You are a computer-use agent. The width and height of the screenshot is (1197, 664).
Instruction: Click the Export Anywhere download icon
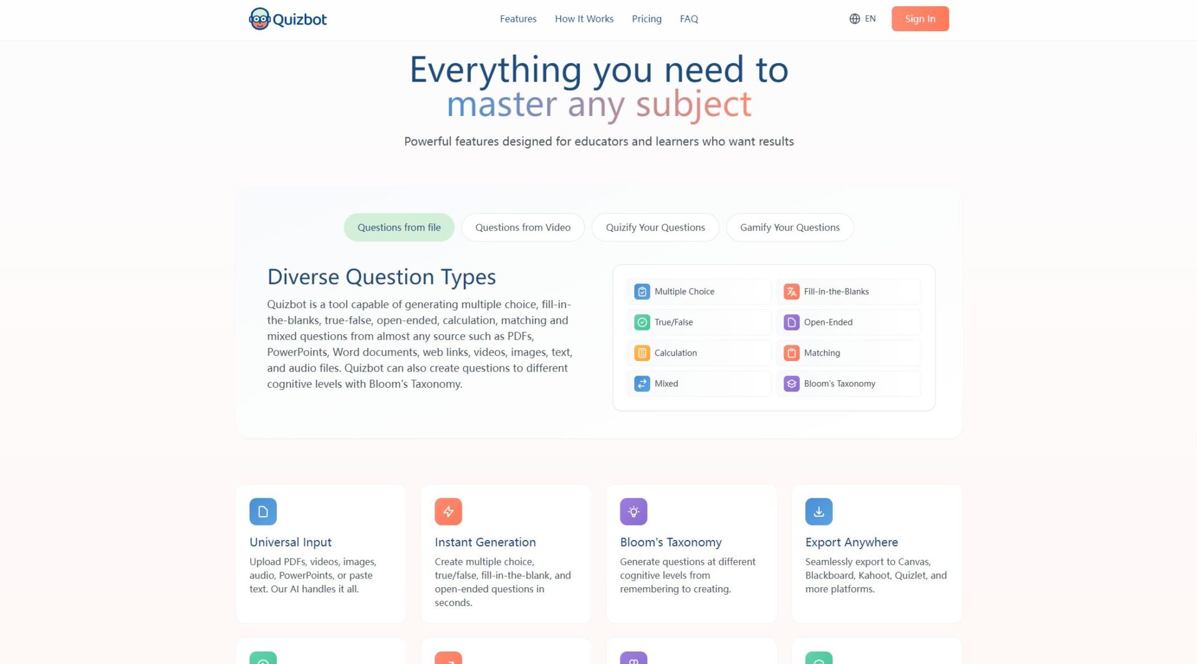(819, 512)
